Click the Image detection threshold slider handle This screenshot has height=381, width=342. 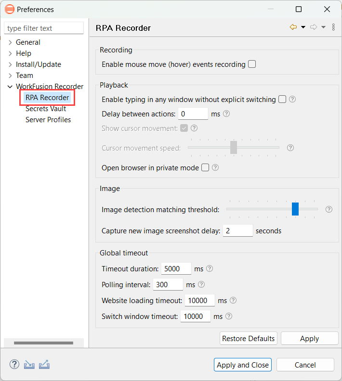pyautogui.click(x=295, y=209)
